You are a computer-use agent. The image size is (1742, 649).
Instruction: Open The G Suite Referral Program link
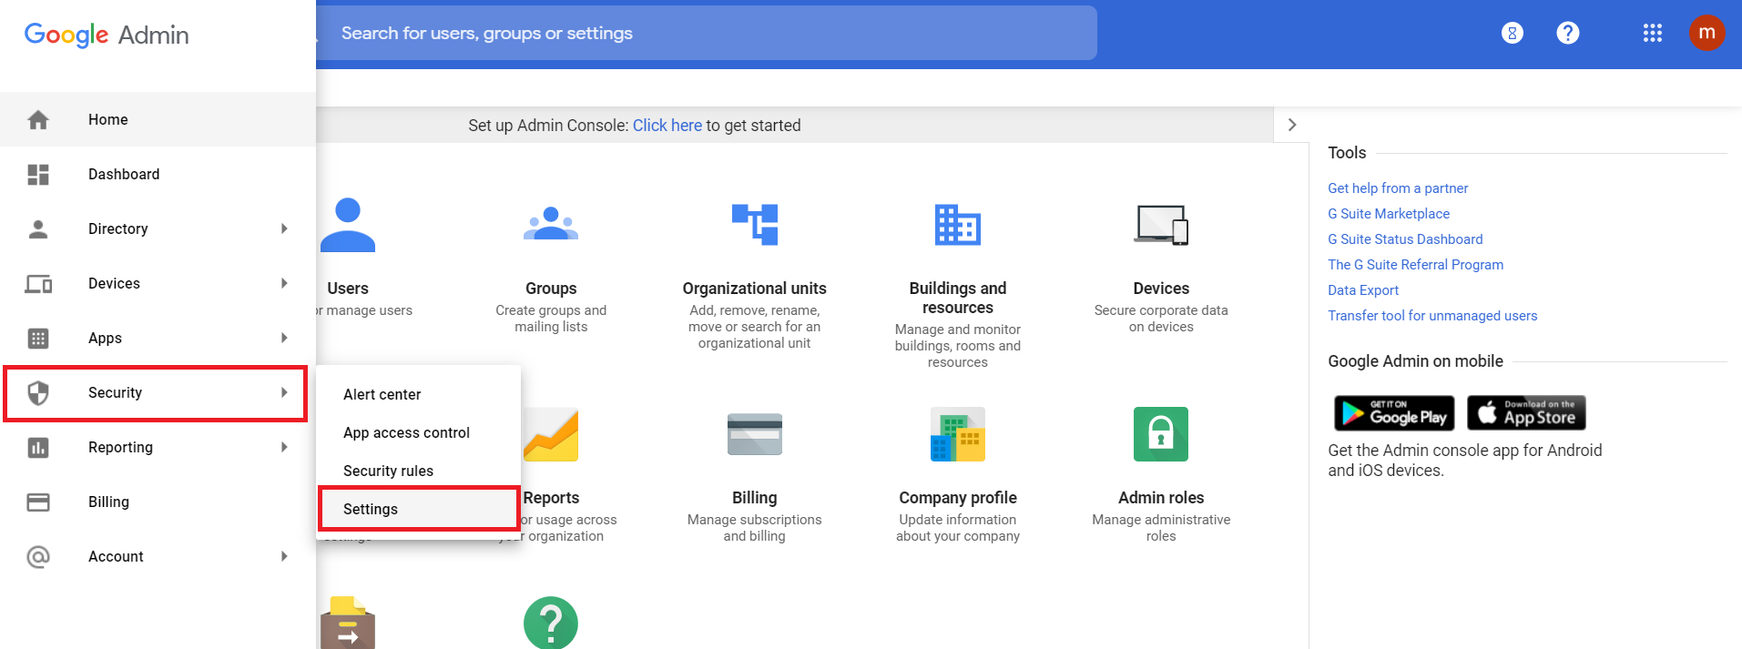[1415, 265]
